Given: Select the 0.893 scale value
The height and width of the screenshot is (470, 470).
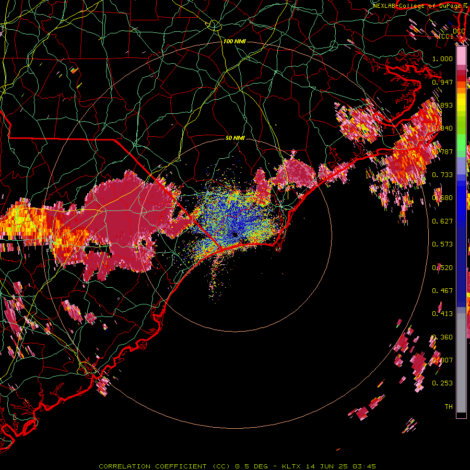Looking at the screenshot, I should [442, 105].
